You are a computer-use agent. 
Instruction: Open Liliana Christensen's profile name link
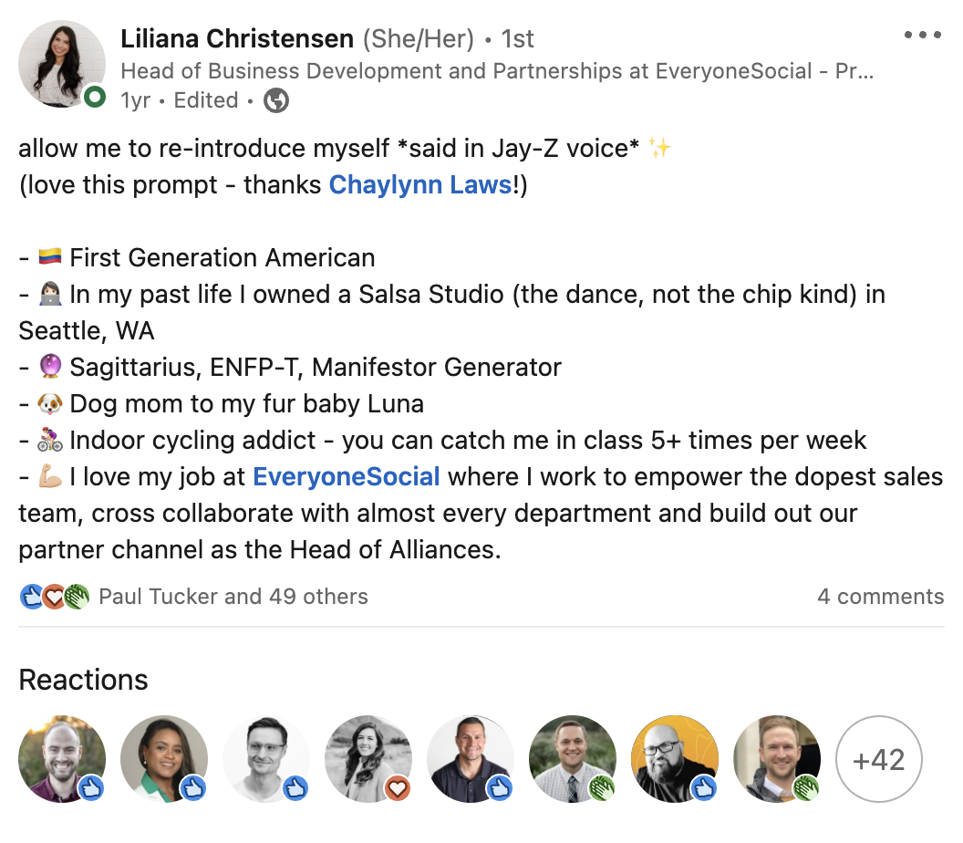point(237,39)
